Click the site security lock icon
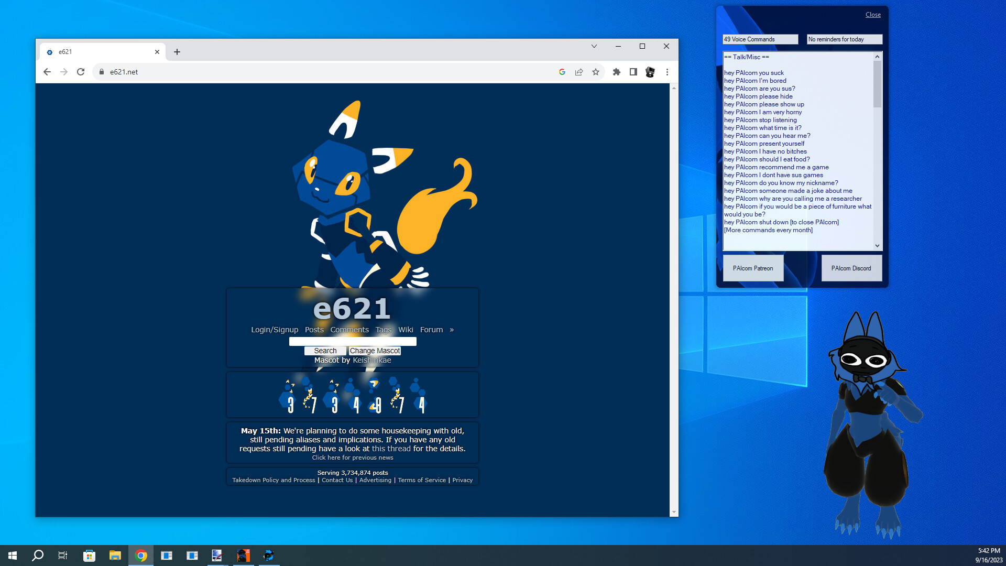1006x566 pixels. pos(101,72)
